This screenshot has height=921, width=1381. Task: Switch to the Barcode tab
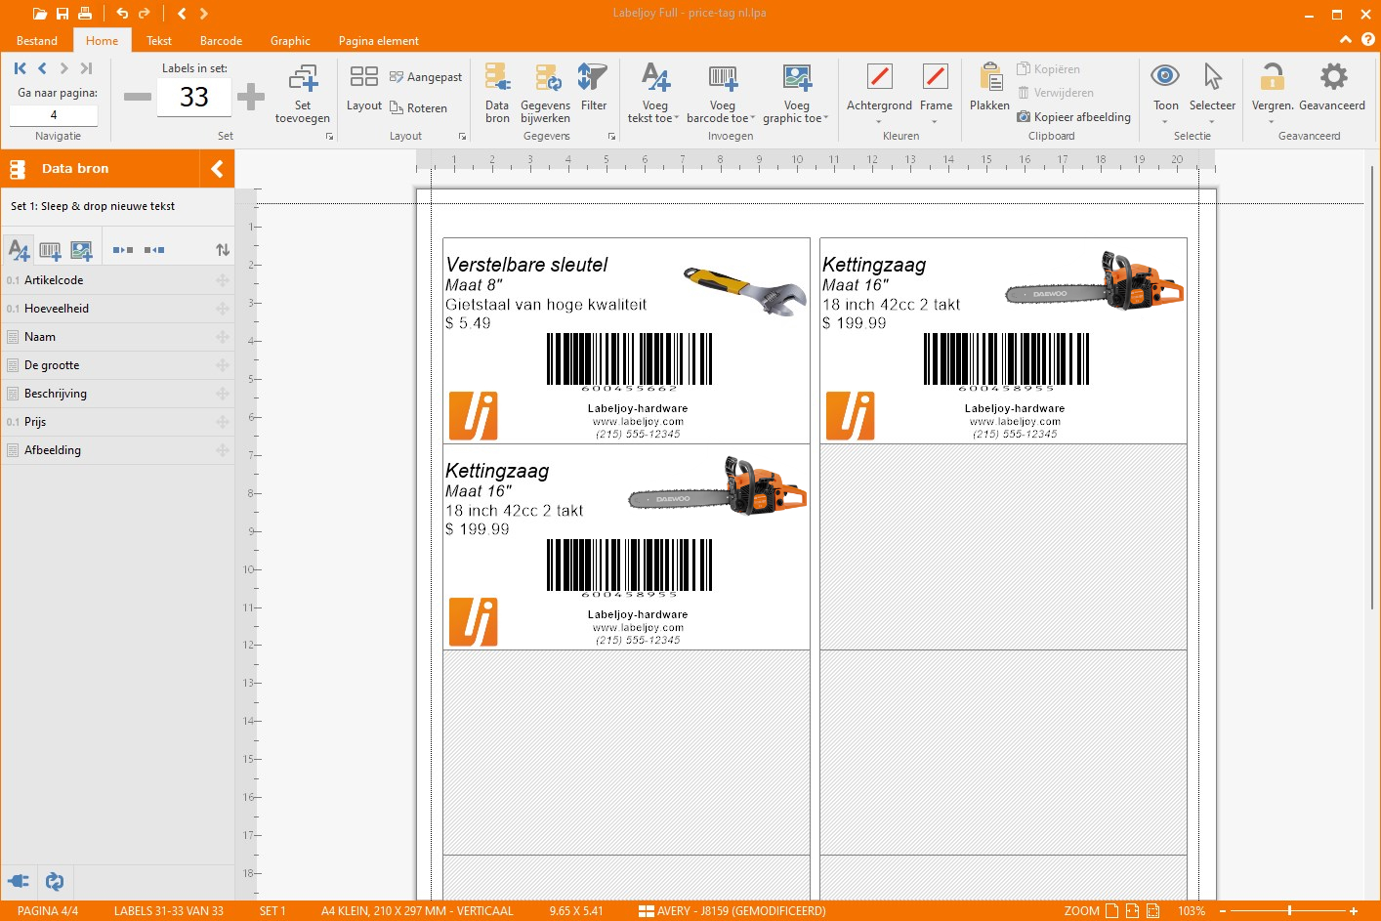pos(221,41)
